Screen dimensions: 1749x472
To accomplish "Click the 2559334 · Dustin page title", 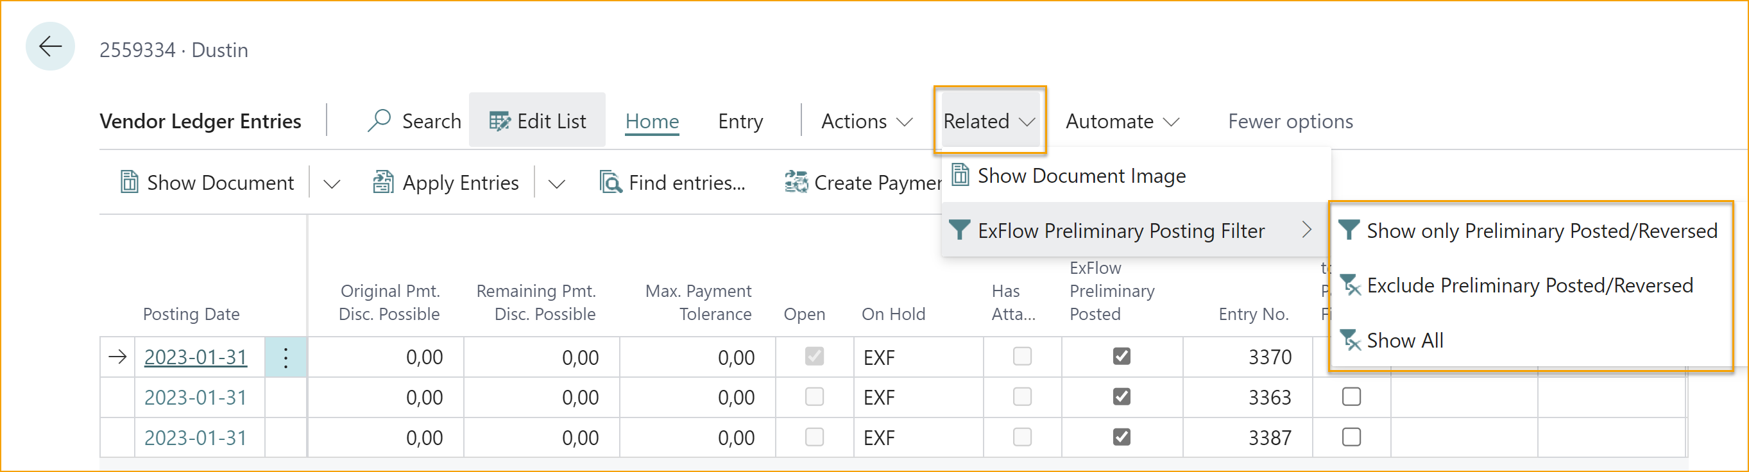I will 174,49.
